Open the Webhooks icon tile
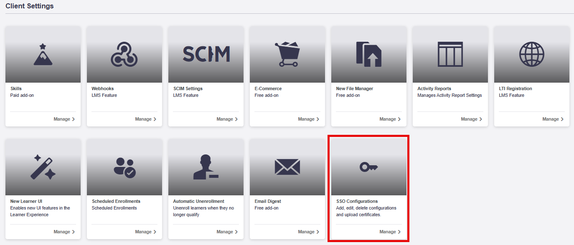574x245 pixels. pos(124,54)
